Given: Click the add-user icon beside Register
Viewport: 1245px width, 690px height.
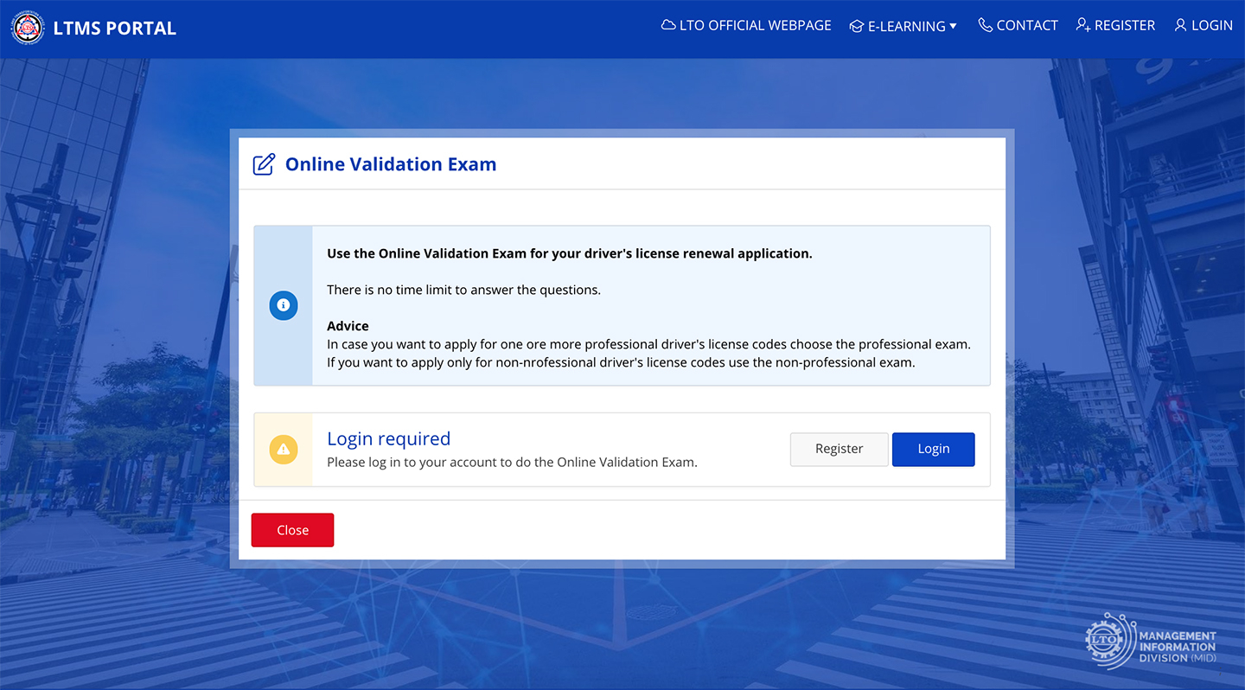Looking at the screenshot, I should 1082,25.
